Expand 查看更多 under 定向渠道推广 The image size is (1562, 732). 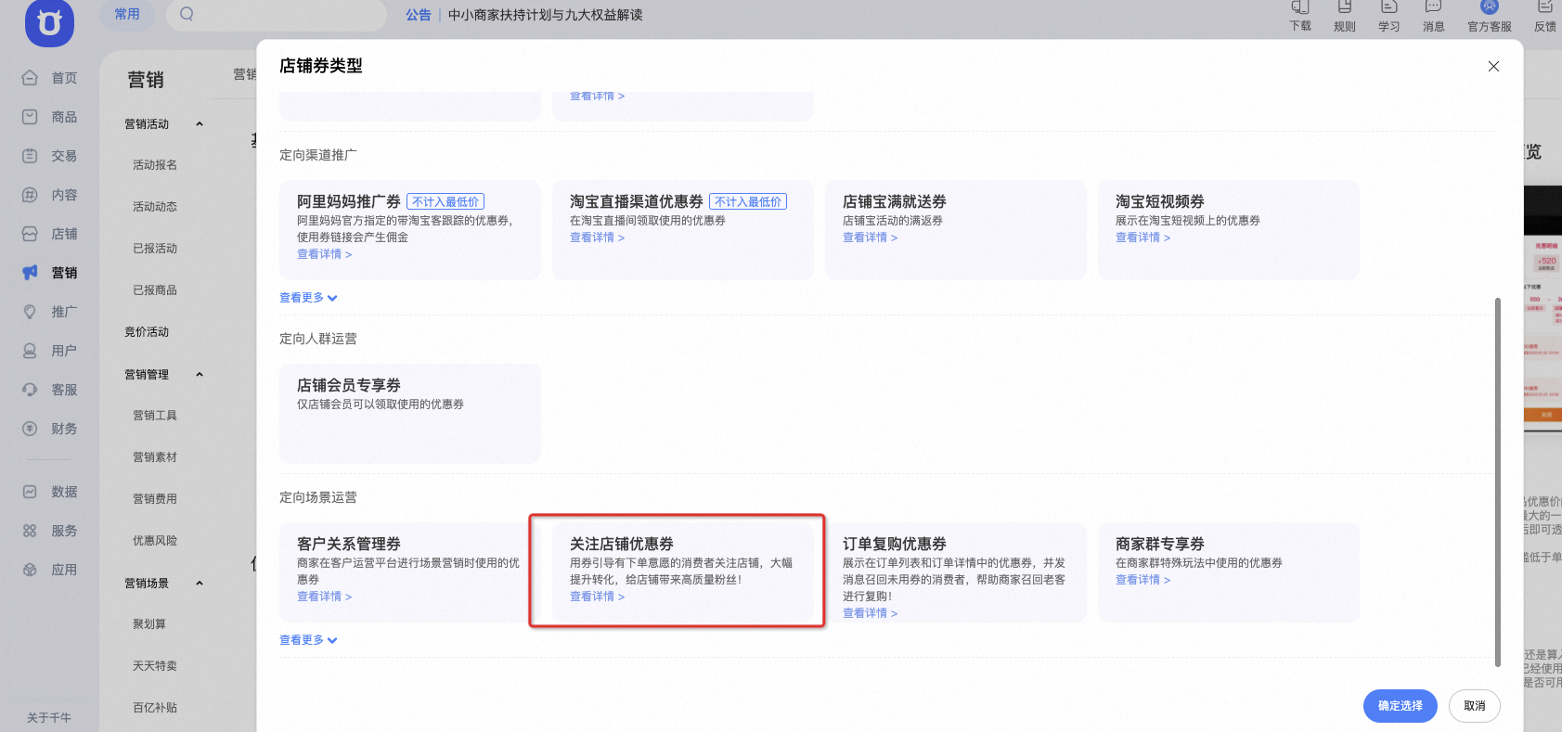(308, 298)
